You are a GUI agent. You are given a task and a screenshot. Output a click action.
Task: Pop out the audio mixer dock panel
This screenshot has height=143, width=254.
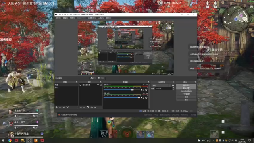tap(148, 82)
